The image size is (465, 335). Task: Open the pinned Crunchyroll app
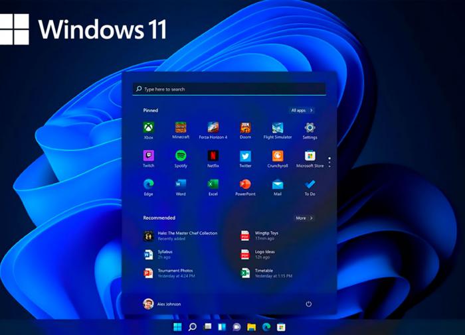pos(278,156)
